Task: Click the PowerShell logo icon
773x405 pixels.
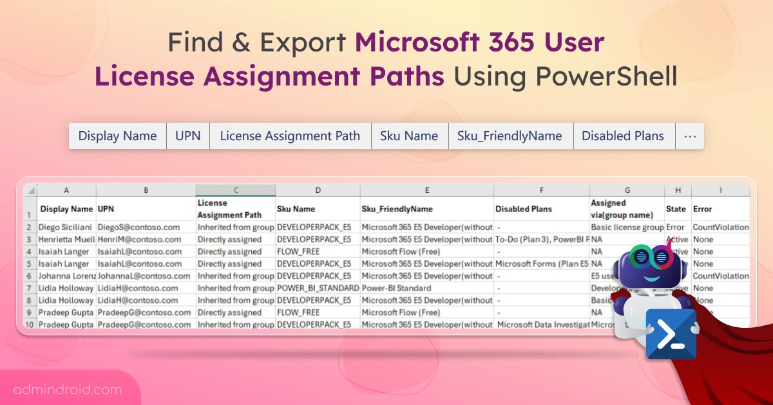Action: pyautogui.click(x=671, y=334)
